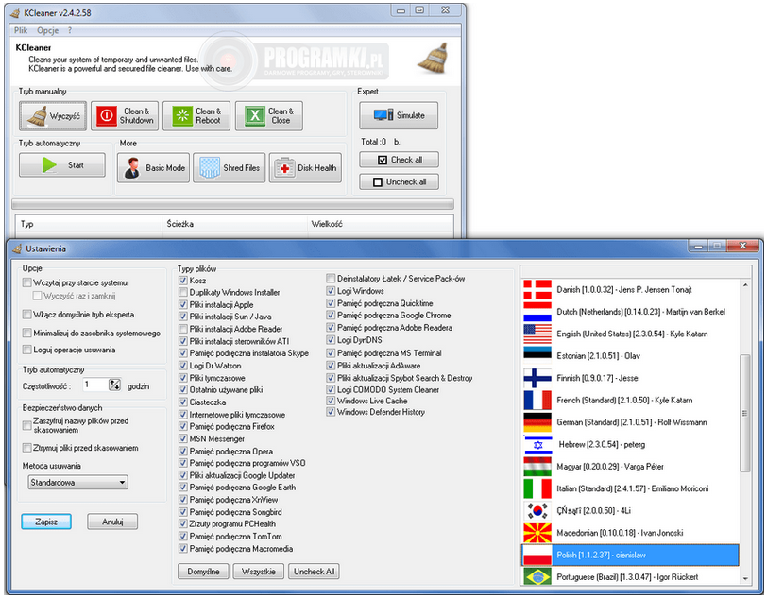Viewport: 767px width, 599px height.
Task: Click the Brazilian flag icon
Action: tap(537, 576)
